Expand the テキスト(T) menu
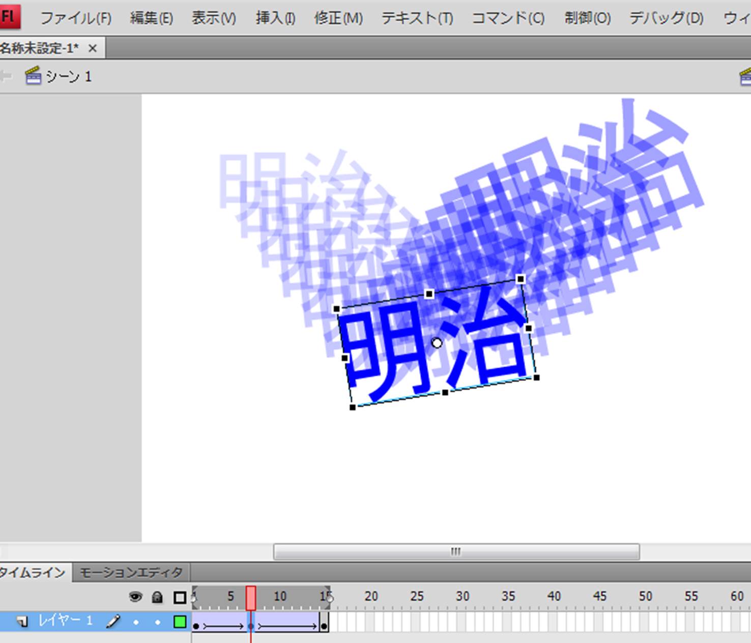The image size is (751, 643). click(417, 18)
